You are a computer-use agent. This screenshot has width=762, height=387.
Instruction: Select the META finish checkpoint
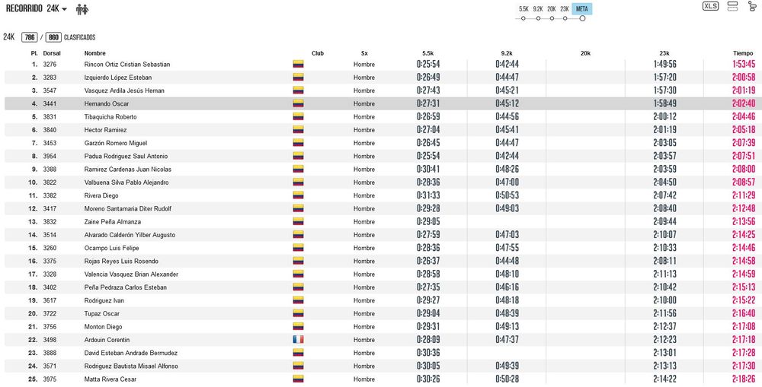click(582, 9)
